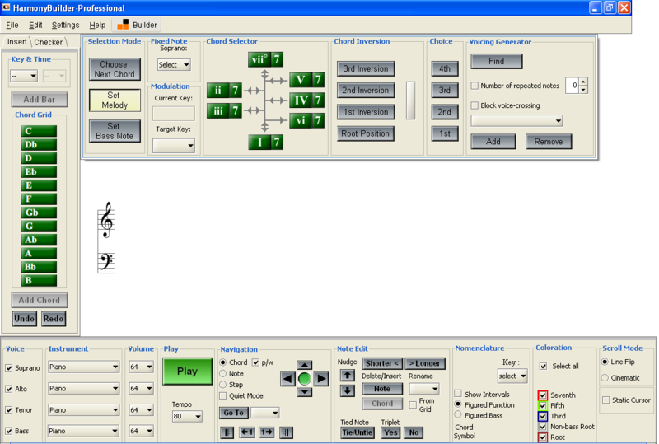Select the ii chord button
Viewport: 659px width, 444px height.
[x=217, y=90]
